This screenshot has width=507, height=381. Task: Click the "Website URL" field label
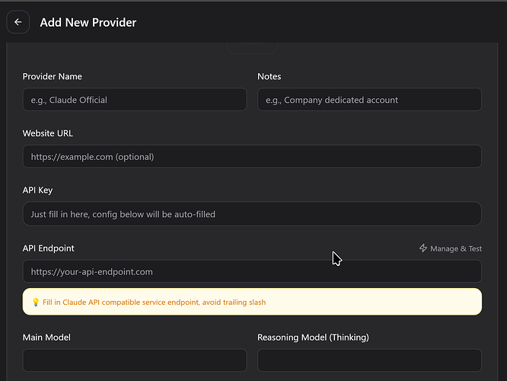[x=48, y=133]
